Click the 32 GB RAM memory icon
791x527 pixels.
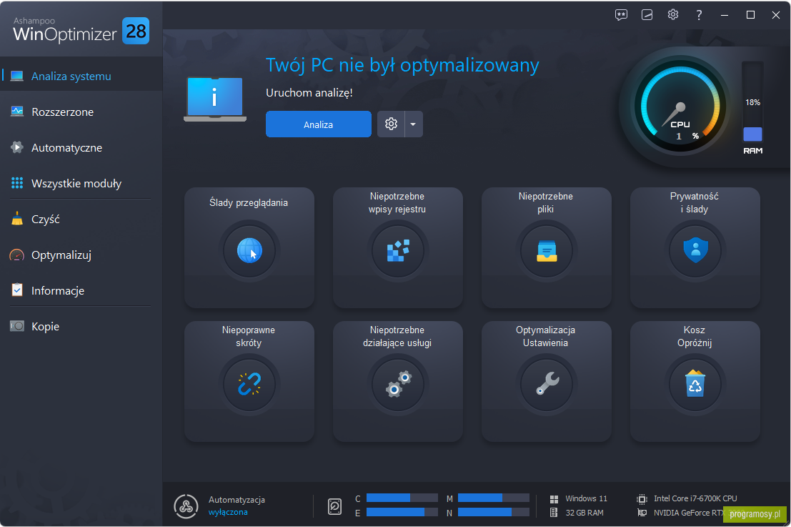coord(554,513)
